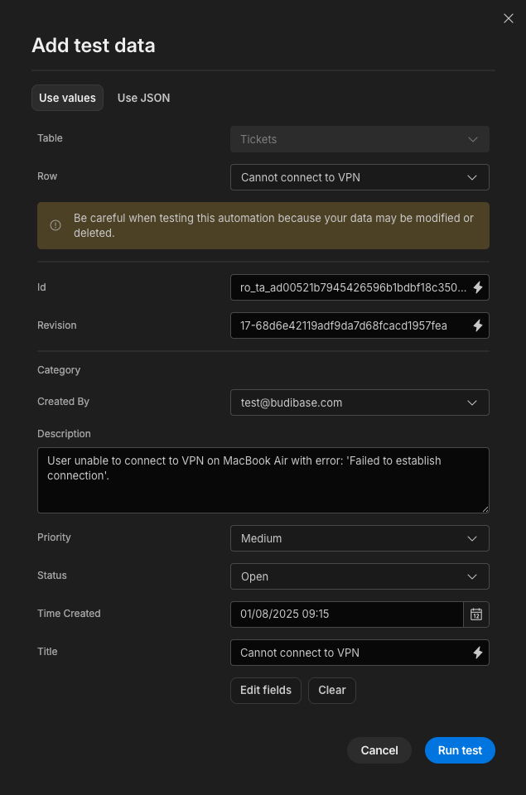Click the Cancel button
526x795 pixels.
click(x=379, y=750)
